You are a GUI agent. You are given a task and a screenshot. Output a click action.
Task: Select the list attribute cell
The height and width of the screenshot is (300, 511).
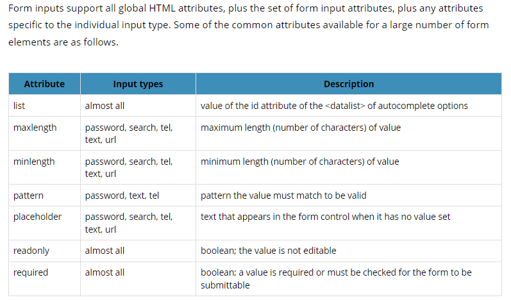click(19, 106)
